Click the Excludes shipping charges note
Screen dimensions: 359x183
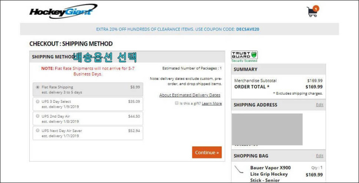tap(298, 93)
